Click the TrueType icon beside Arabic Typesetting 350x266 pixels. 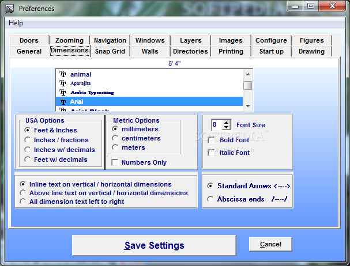click(x=63, y=92)
